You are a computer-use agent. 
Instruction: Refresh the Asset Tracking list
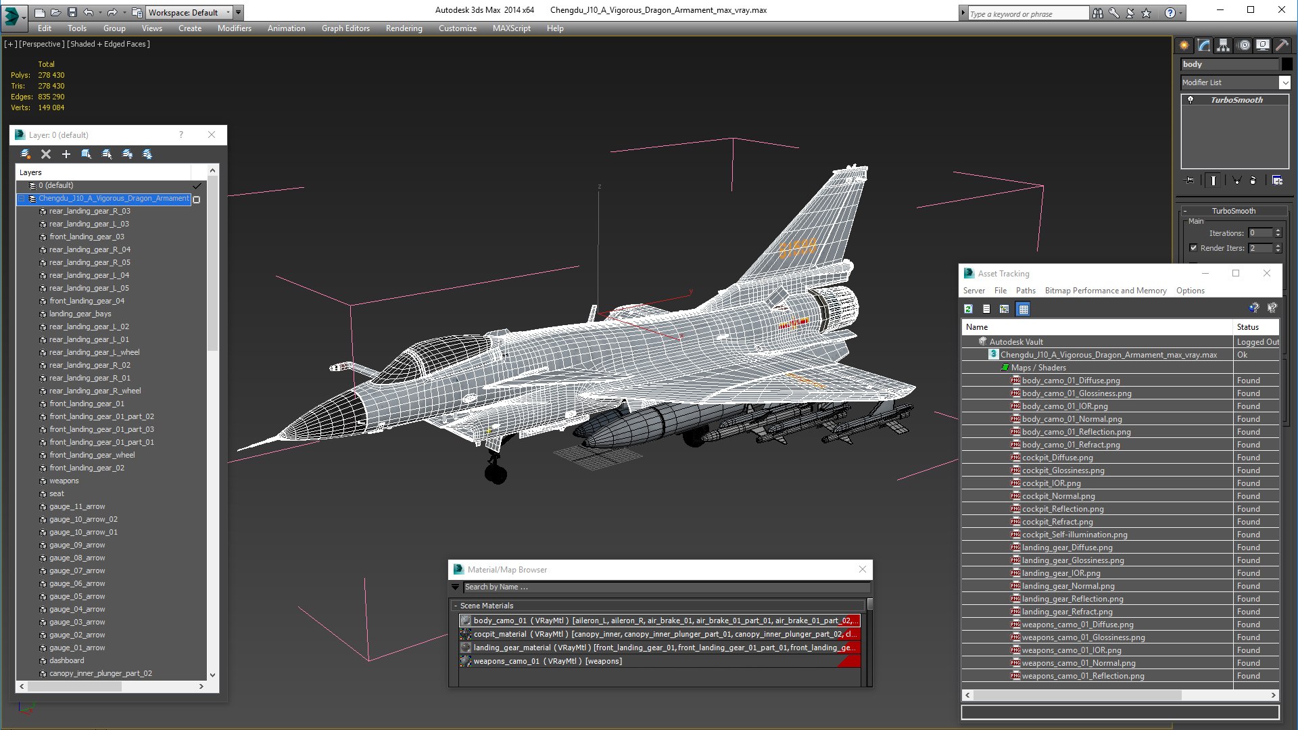click(968, 309)
